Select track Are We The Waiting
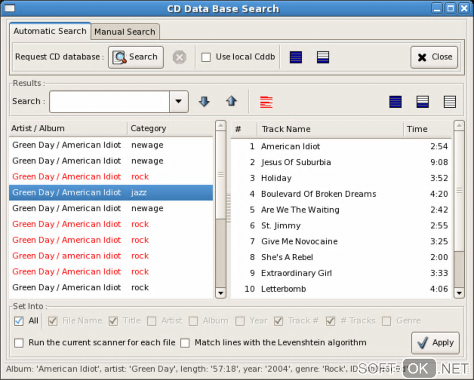 pos(341,210)
